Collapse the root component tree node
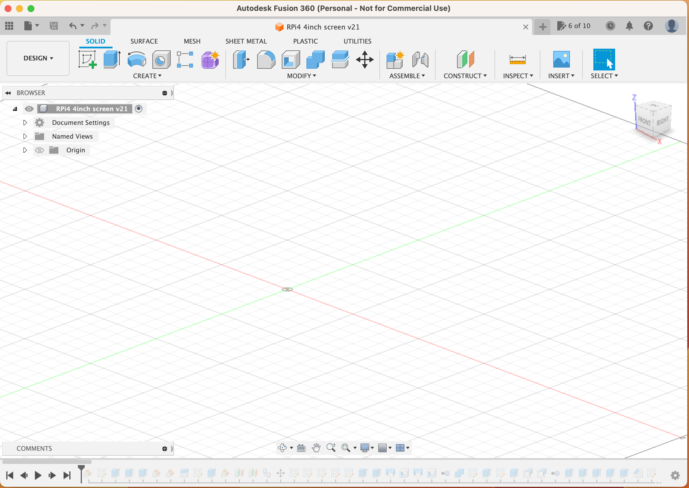 [x=15, y=109]
